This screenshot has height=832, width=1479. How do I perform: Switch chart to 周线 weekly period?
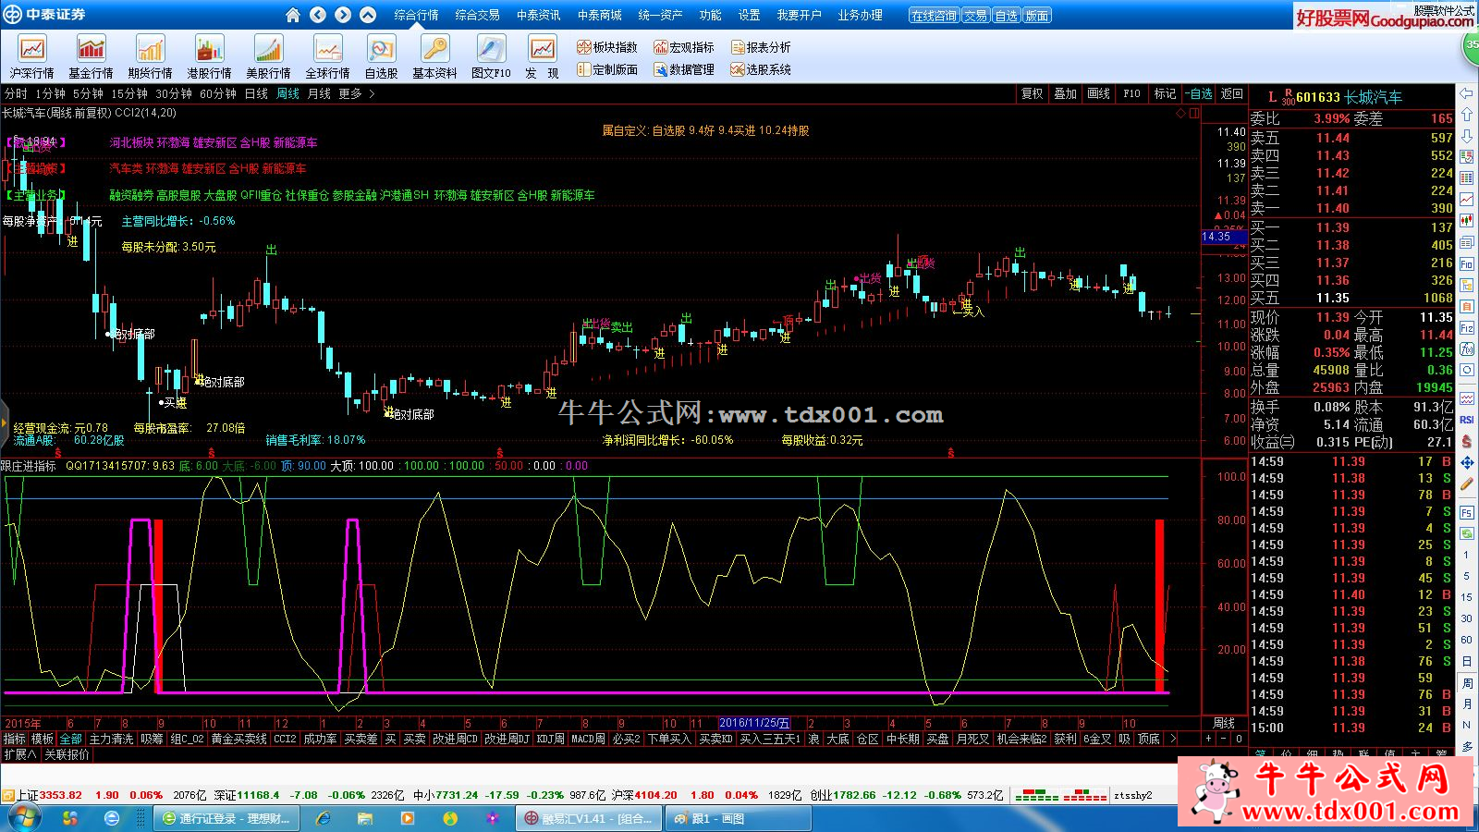pos(288,93)
